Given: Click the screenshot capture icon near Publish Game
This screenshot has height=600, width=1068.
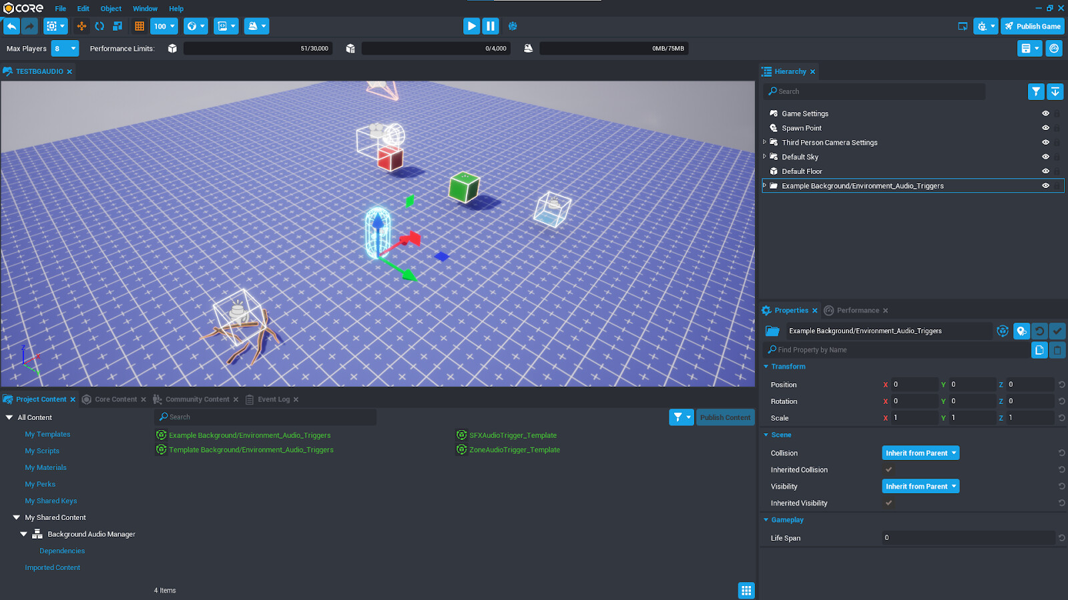Looking at the screenshot, I should [962, 26].
